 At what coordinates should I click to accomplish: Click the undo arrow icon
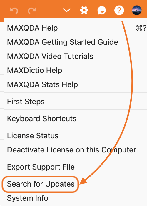14,11
